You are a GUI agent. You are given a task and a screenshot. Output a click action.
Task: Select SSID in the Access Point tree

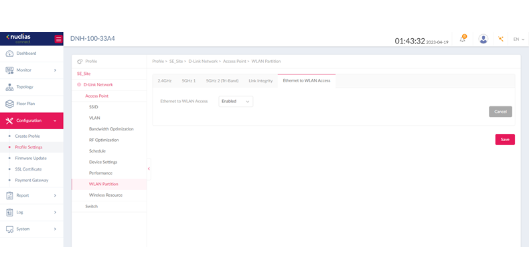(x=94, y=107)
